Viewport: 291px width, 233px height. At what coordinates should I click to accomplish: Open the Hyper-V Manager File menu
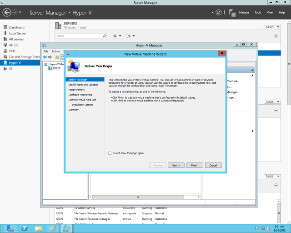[x=46, y=51]
